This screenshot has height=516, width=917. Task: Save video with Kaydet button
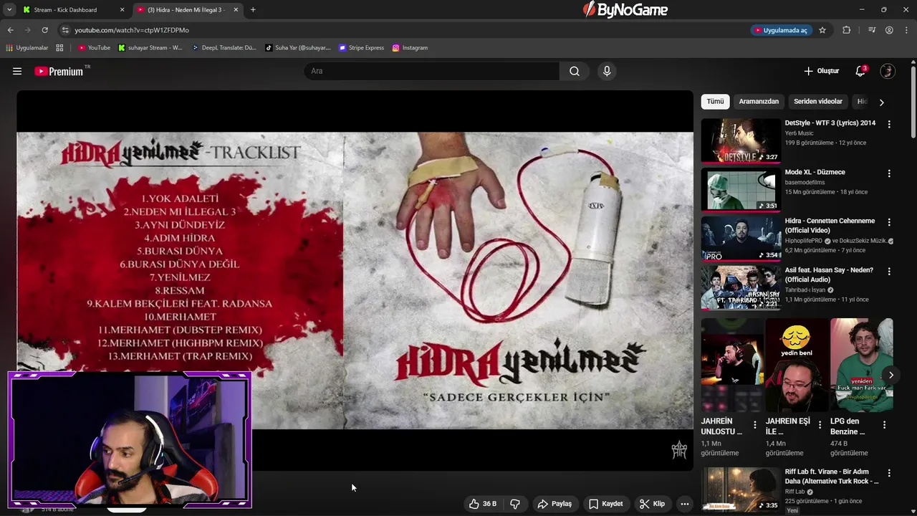(x=605, y=504)
